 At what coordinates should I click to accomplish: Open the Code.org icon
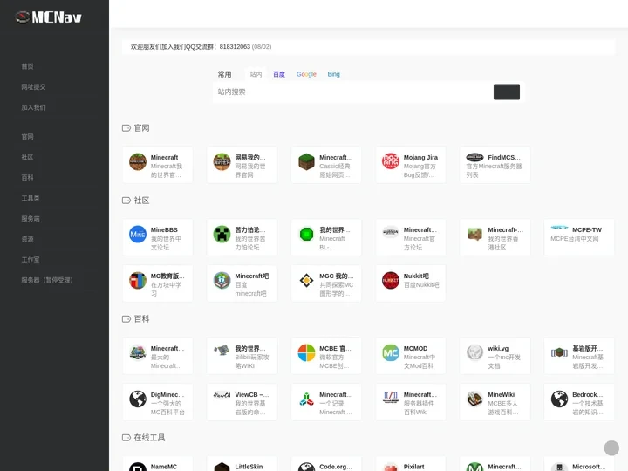tap(306, 467)
